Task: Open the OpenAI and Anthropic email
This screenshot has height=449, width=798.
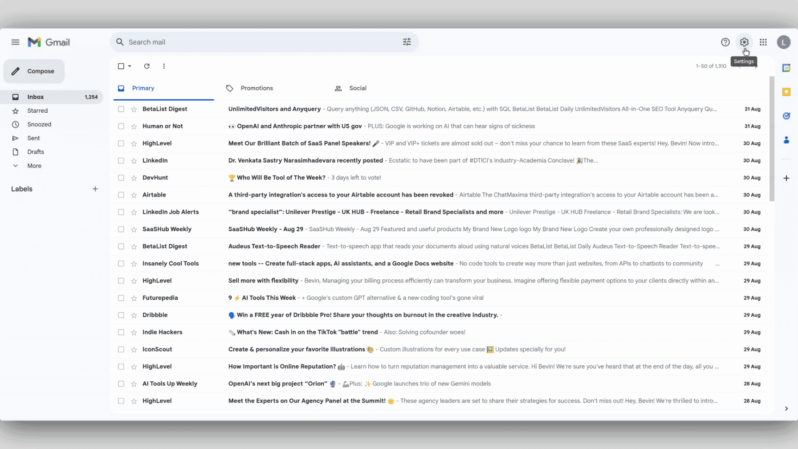Action: coord(439,127)
